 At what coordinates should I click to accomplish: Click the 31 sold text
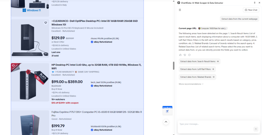55,56
